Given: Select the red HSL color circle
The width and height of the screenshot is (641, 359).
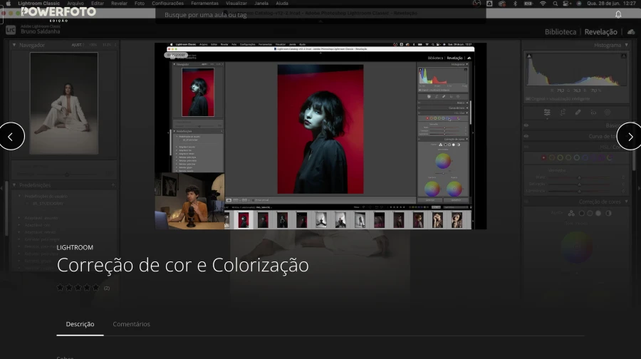Looking at the screenshot, I should (x=543, y=157).
